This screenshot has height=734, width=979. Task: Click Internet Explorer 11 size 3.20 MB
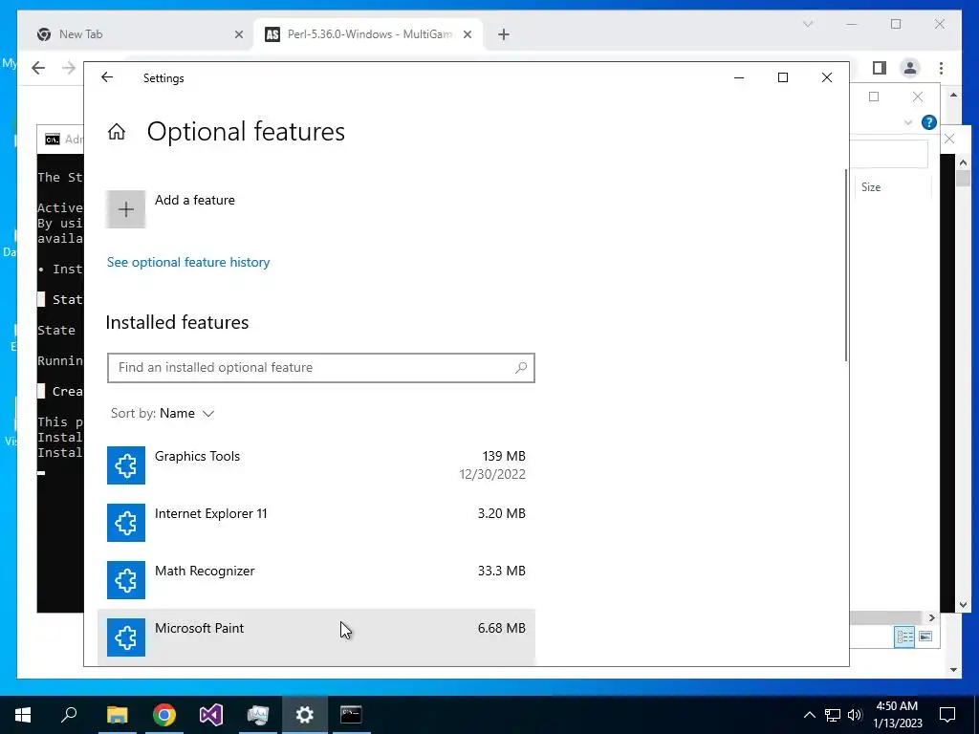(501, 513)
